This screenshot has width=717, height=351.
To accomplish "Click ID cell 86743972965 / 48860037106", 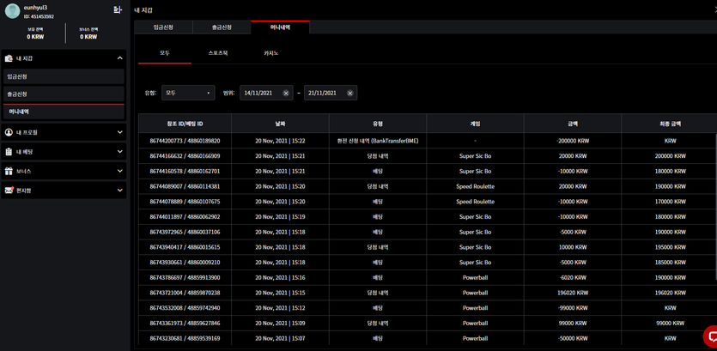I will coord(185,232).
